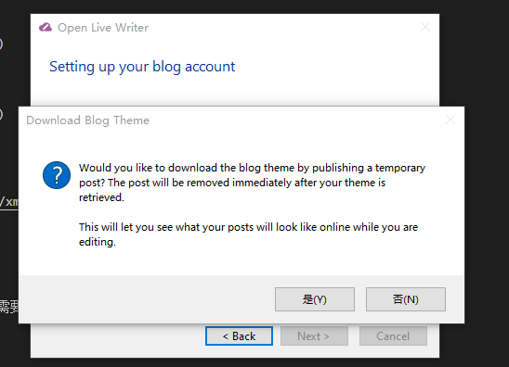
Task: Decline theme download with 否(N) button
Action: coord(406,299)
